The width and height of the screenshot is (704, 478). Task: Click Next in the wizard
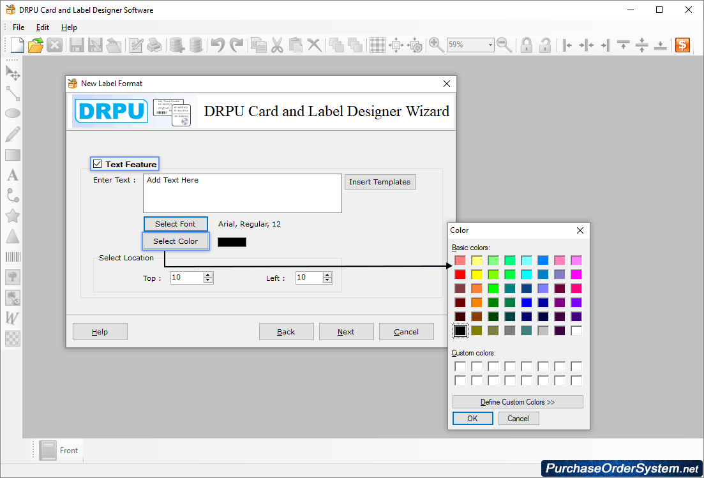tap(346, 332)
